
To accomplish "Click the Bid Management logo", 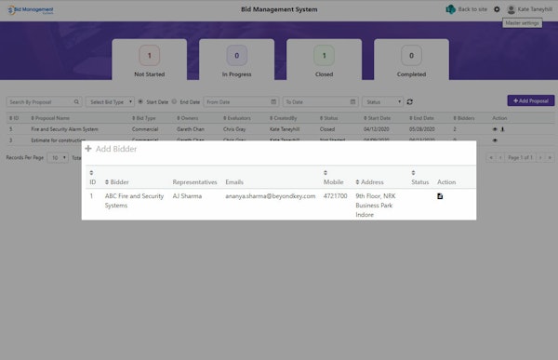I will tap(31, 10).
